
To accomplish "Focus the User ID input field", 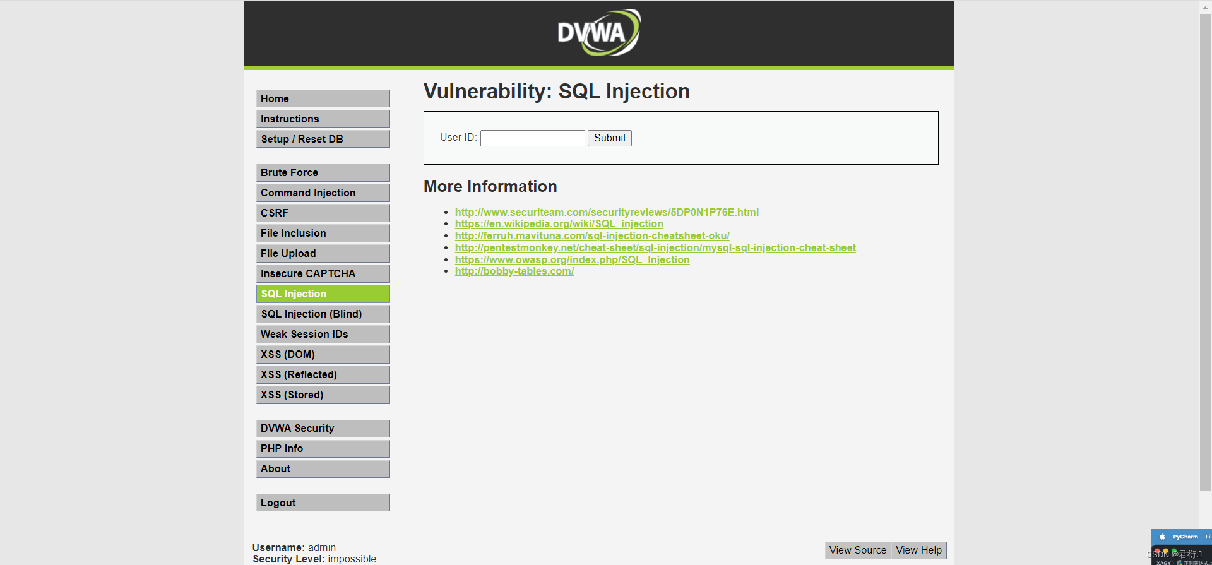I will (533, 138).
